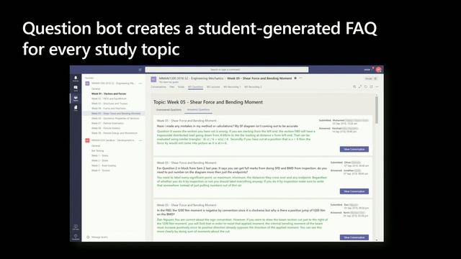Select the W5 Questions tab
Viewport: 461px width, 259px height.
click(x=195, y=87)
